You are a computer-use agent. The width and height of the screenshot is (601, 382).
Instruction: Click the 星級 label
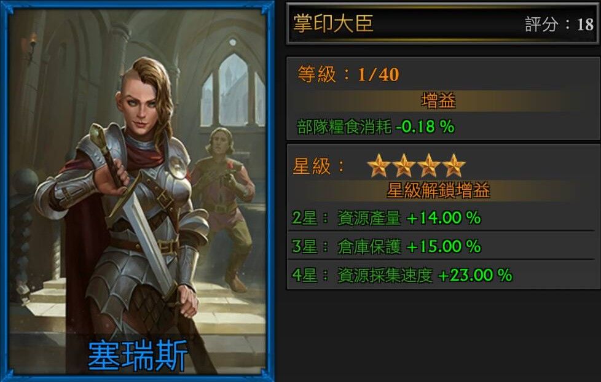pos(318,166)
